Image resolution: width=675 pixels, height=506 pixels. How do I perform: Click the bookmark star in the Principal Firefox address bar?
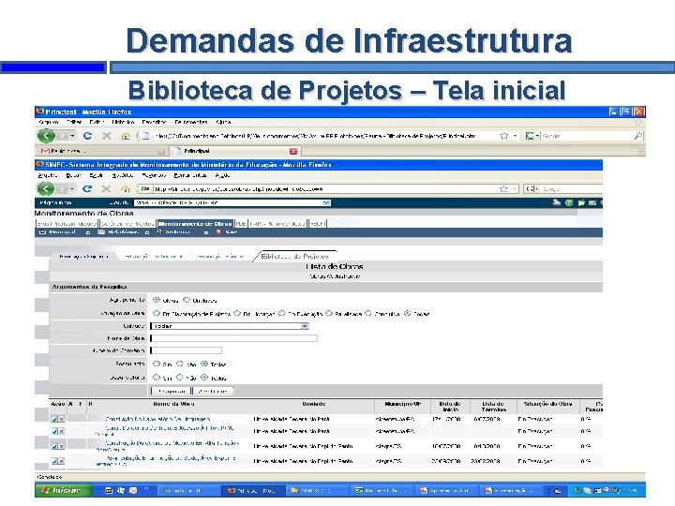pyautogui.click(x=503, y=136)
